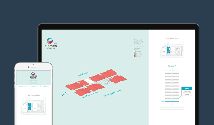Click the red Sold Unit legend swatch
The image size is (214, 125).
click(x=135, y=56)
